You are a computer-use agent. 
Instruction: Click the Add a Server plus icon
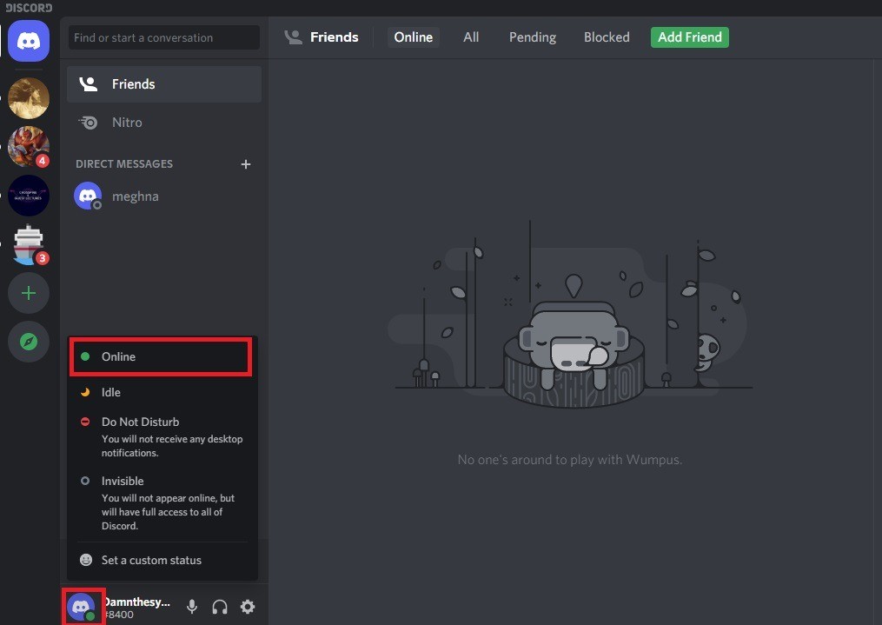coord(29,293)
